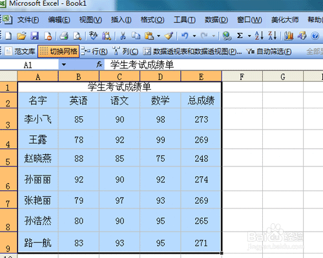Open the 编辑(E) menu
The width and height of the screenshot is (323, 258).
[x=59, y=20]
